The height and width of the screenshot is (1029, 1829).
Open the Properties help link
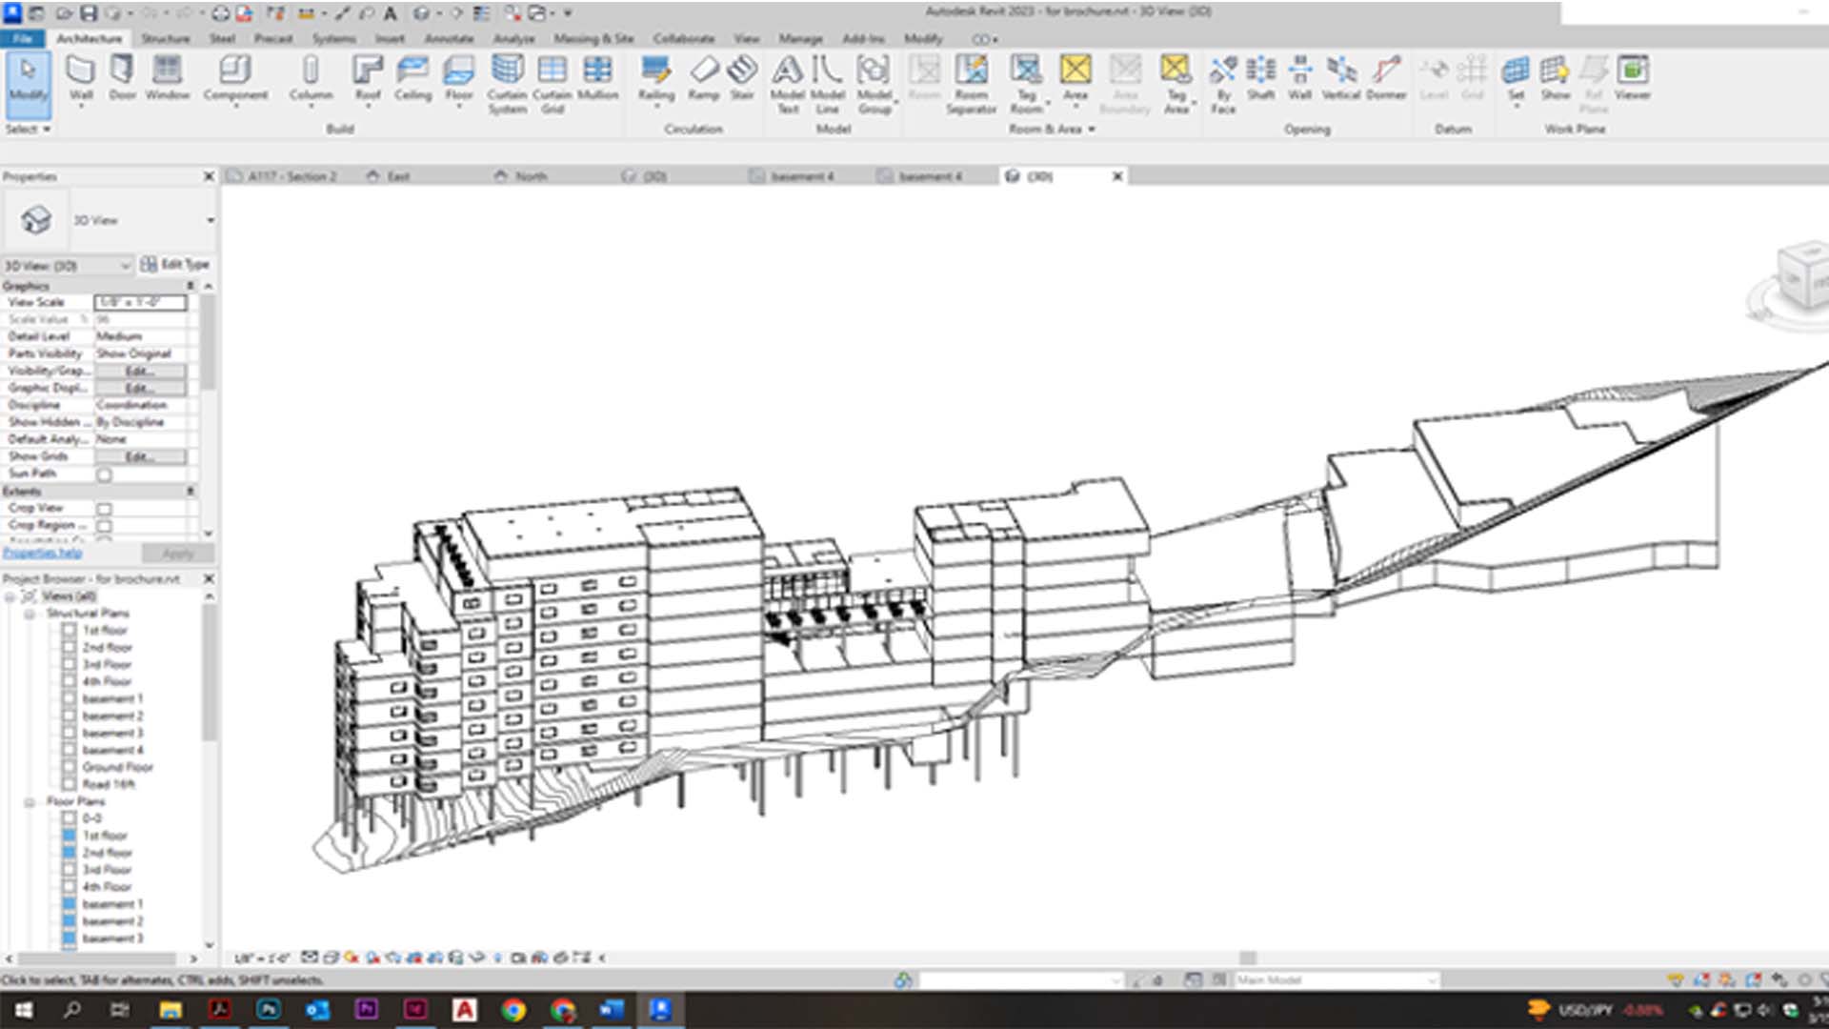(x=44, y=553)
